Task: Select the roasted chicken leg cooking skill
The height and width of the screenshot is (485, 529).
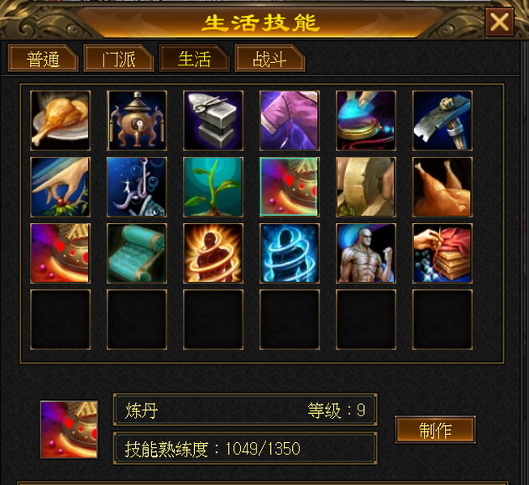Action: pos(61,120)
